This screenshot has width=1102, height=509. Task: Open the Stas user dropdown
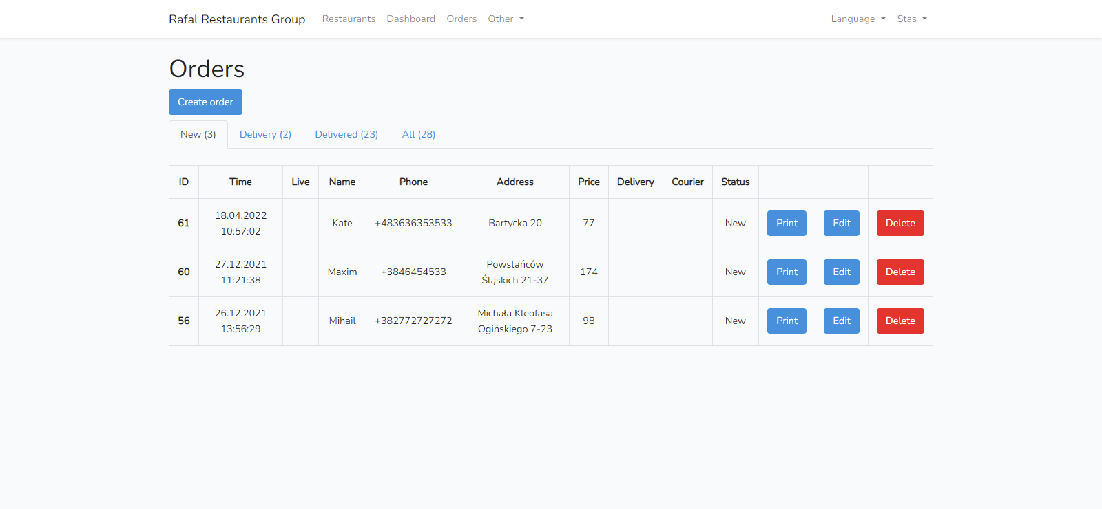point(912,19)
